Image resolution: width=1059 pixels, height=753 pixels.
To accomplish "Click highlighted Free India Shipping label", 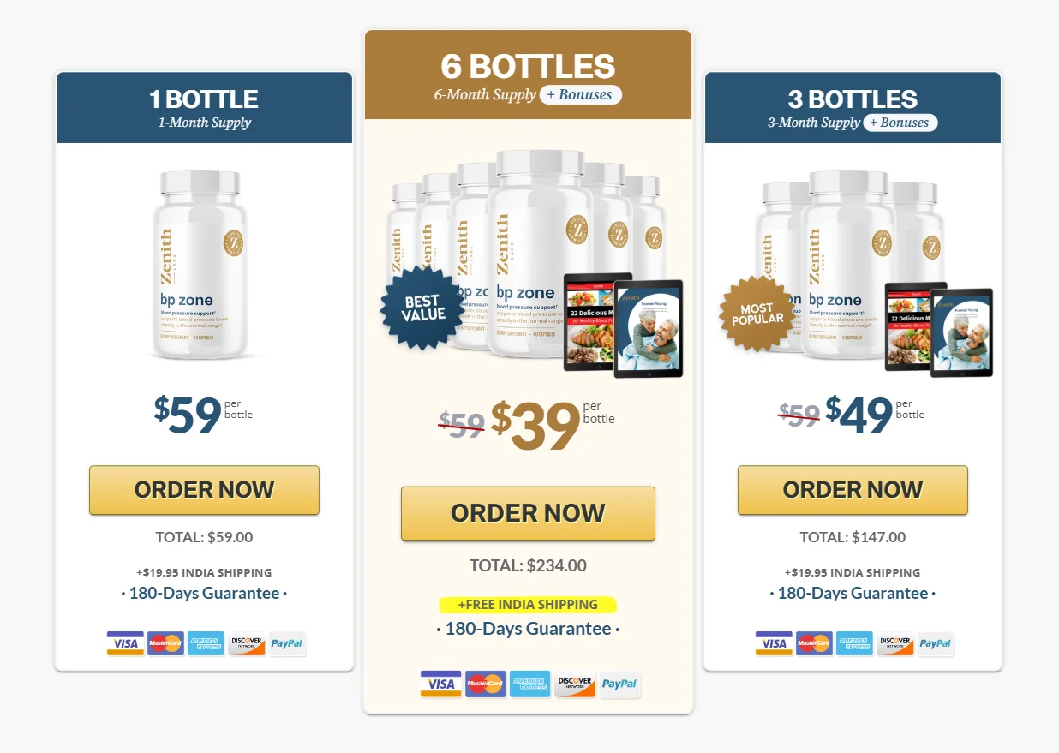I will click(528, 604).
